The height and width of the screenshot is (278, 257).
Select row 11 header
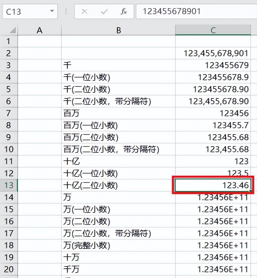(9, 161)
